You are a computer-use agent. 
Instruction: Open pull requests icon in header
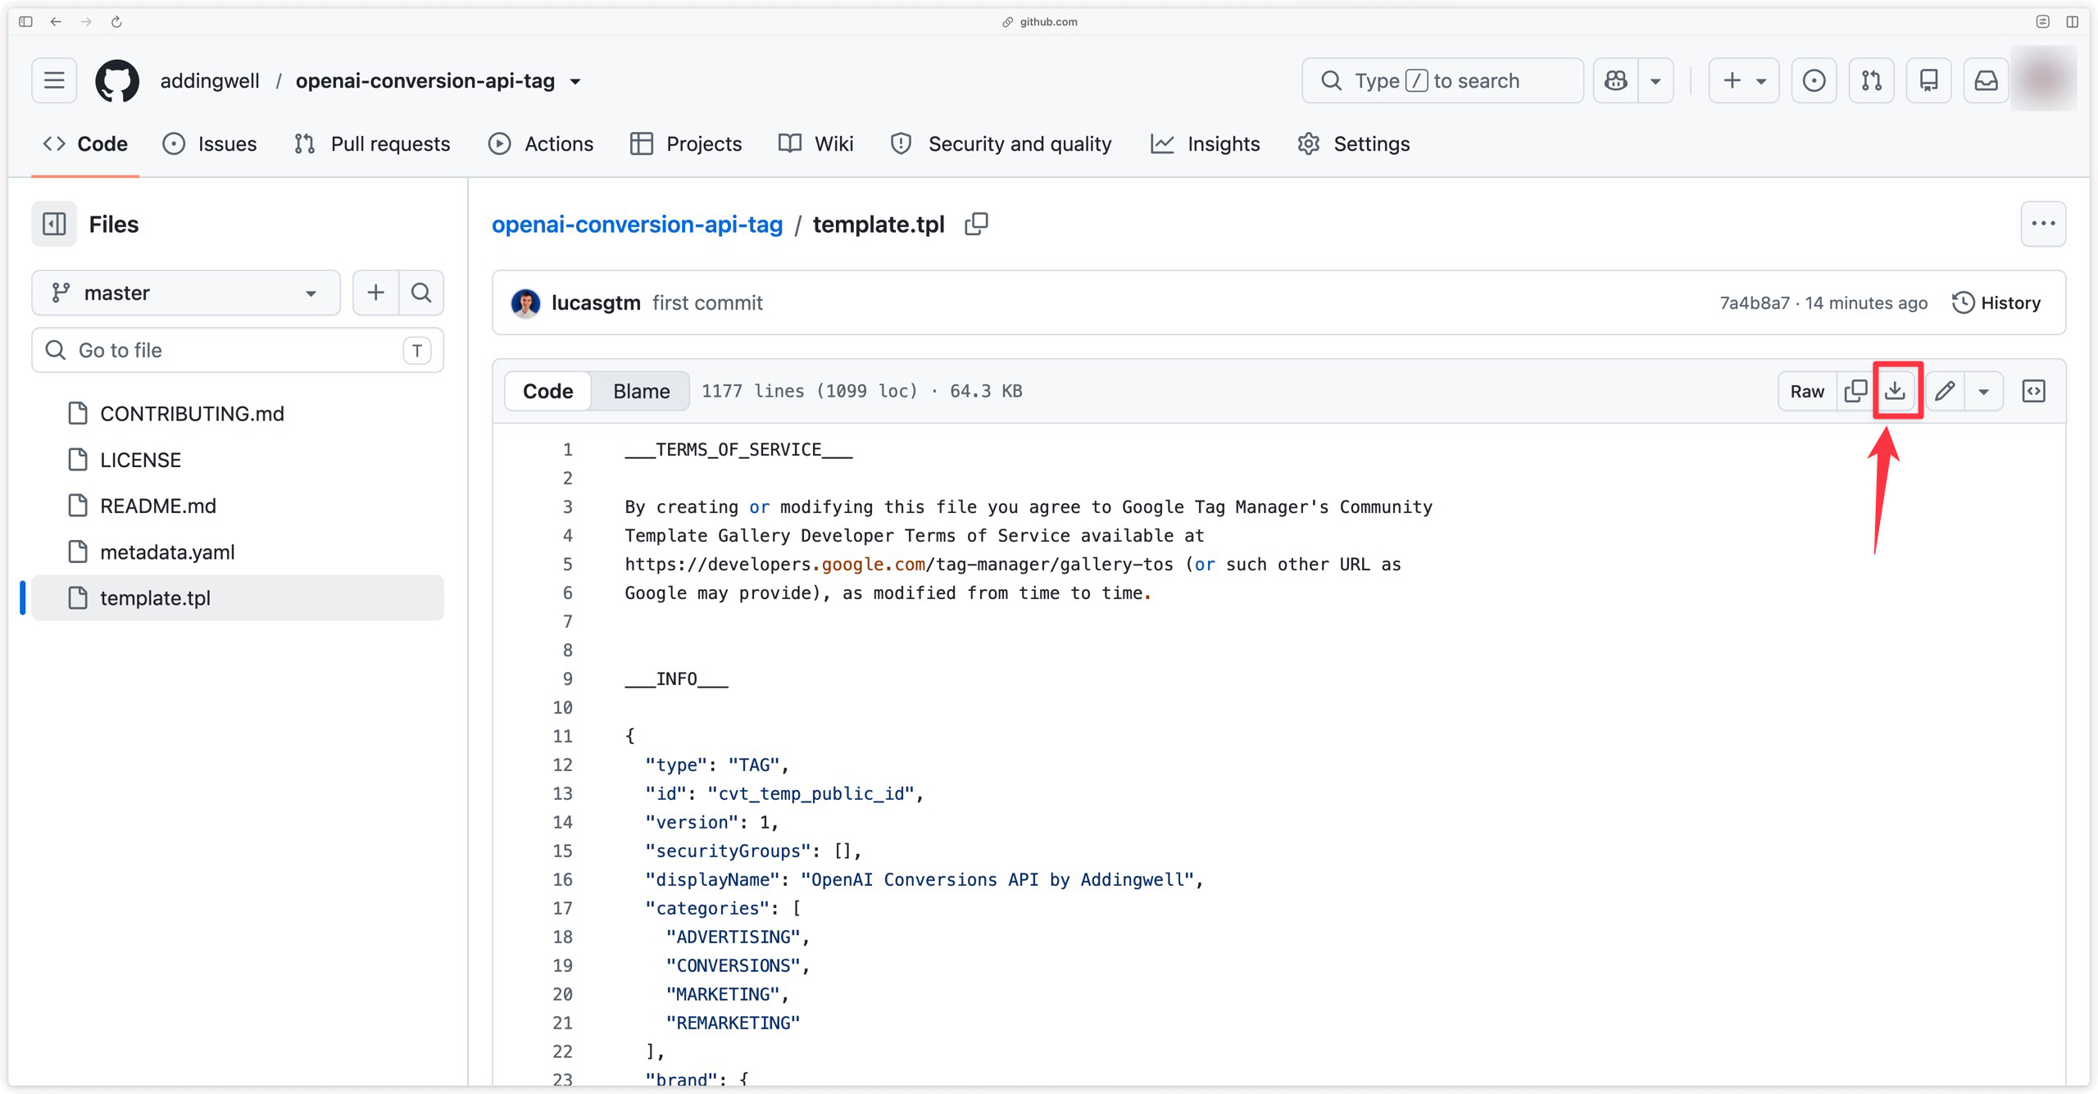(1871, 80)
